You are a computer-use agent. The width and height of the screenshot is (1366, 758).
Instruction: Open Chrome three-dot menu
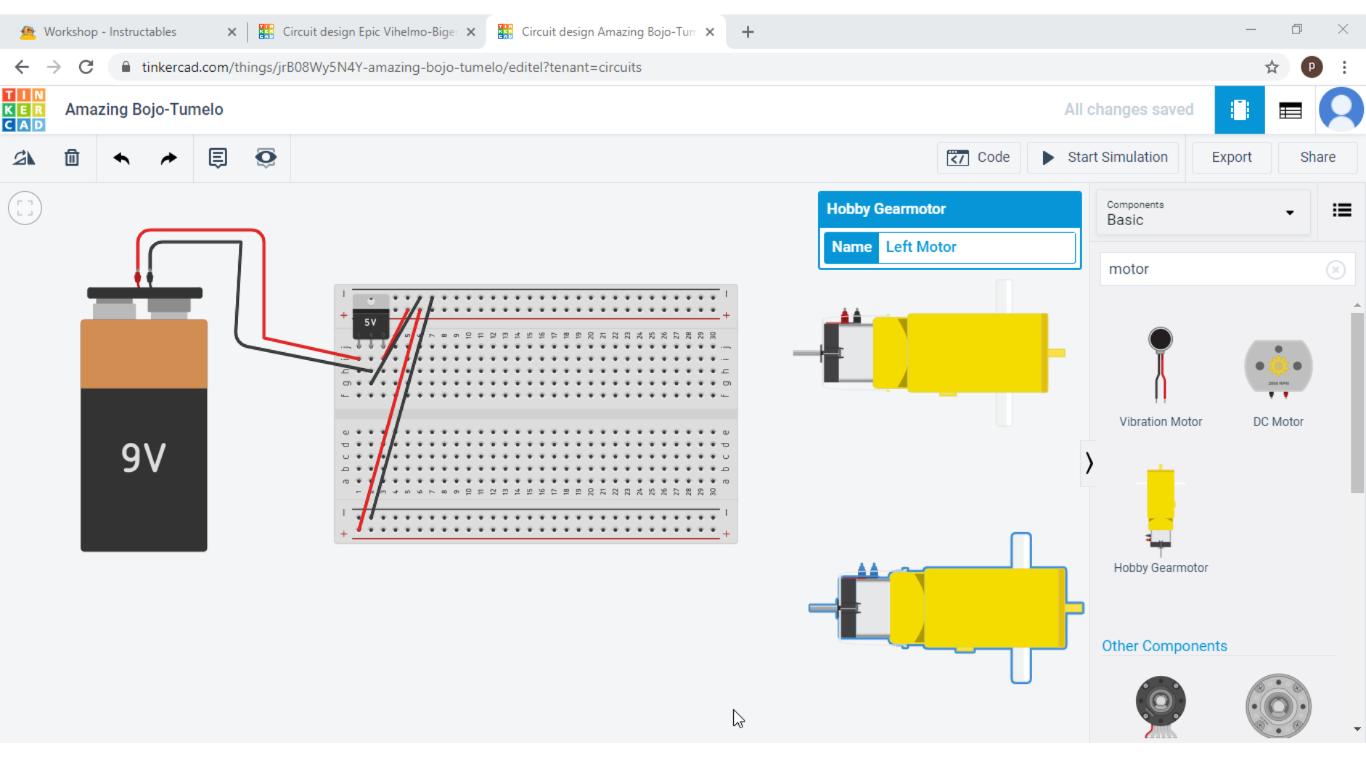(x=1344, y=68)
